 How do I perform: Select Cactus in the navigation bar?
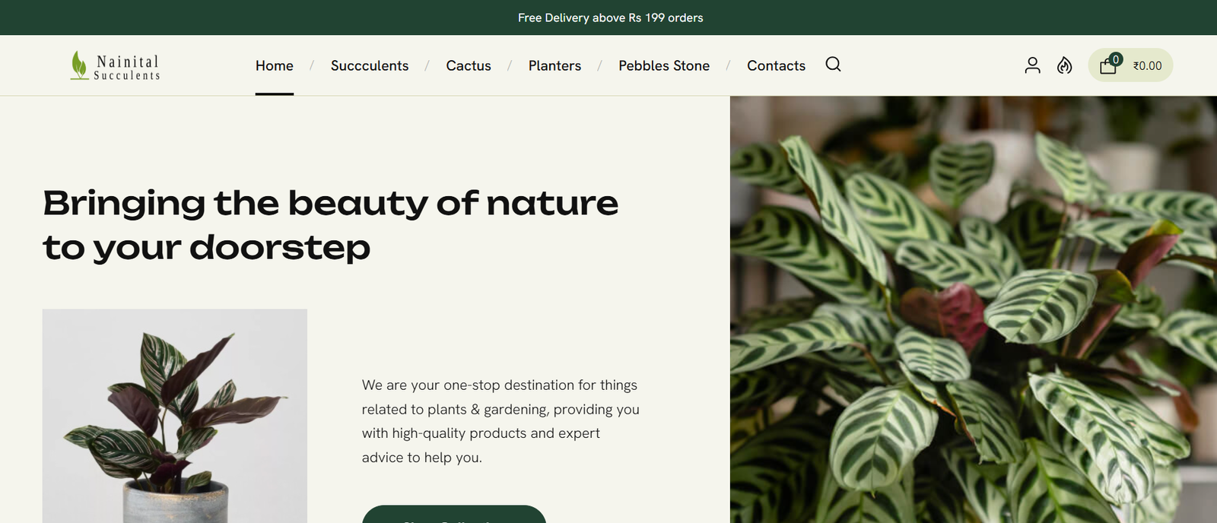pyautogui.click(x=469, y=66)
